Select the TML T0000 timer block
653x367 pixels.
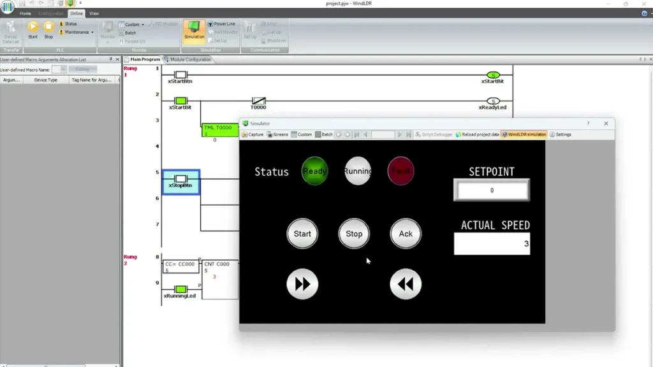tap(219, 130)
